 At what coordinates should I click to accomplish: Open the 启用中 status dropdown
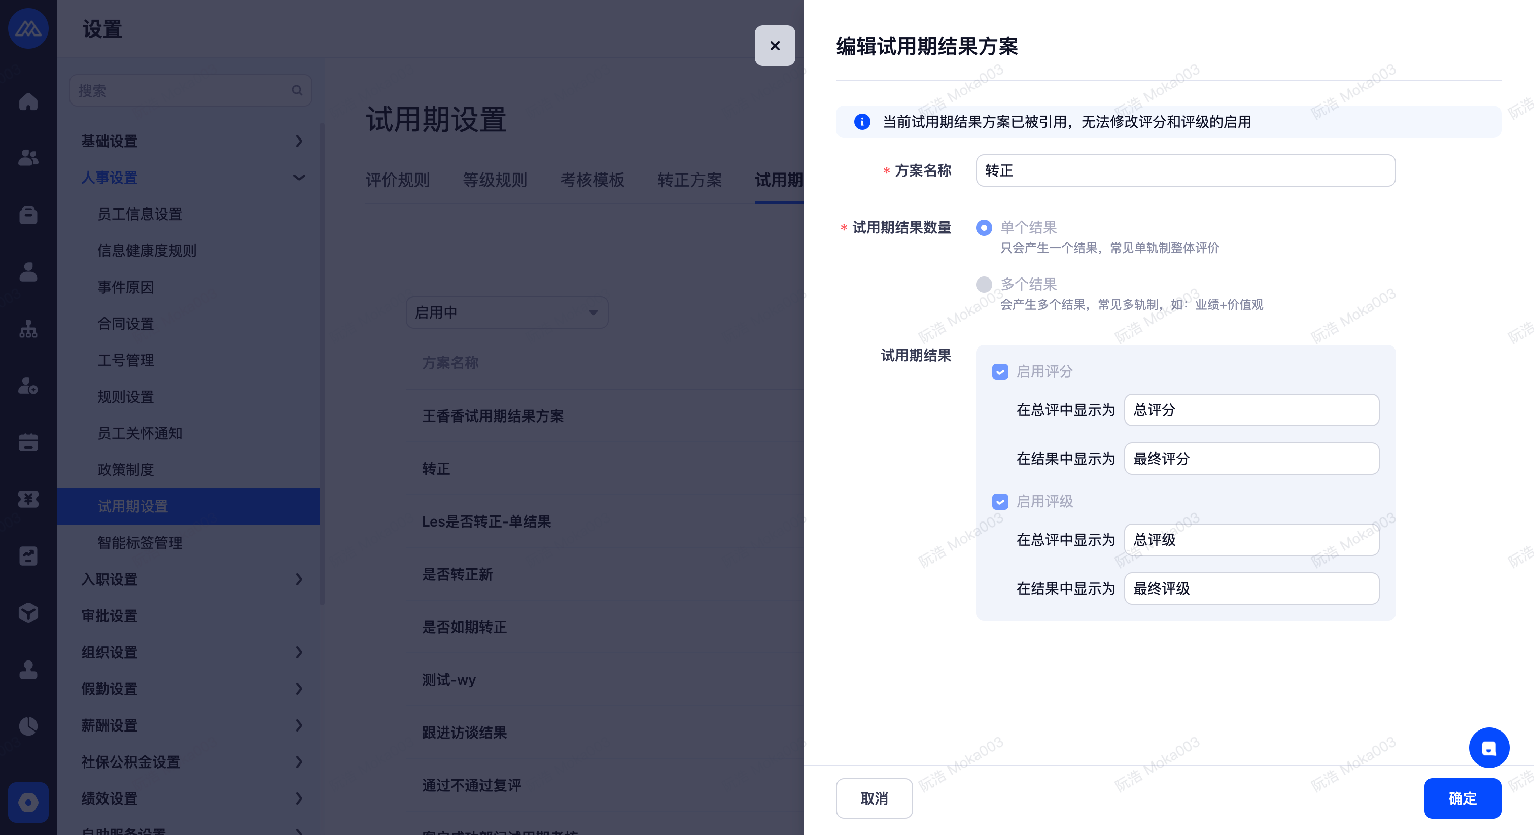(507, 312)
